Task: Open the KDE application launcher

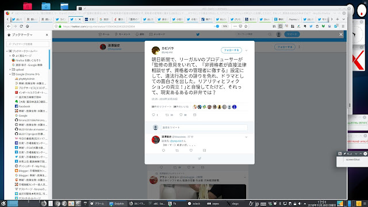Action: point(3,204)
